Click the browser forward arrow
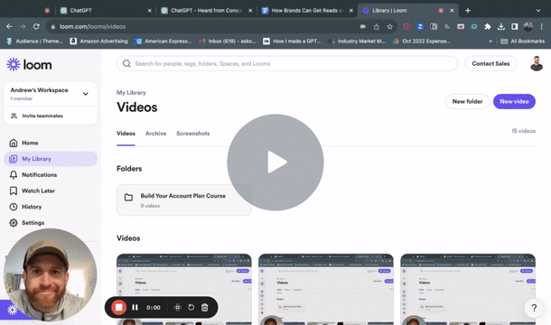Viewport: 551px width, 325px height. pyautogui.click(x=23, y=26)
